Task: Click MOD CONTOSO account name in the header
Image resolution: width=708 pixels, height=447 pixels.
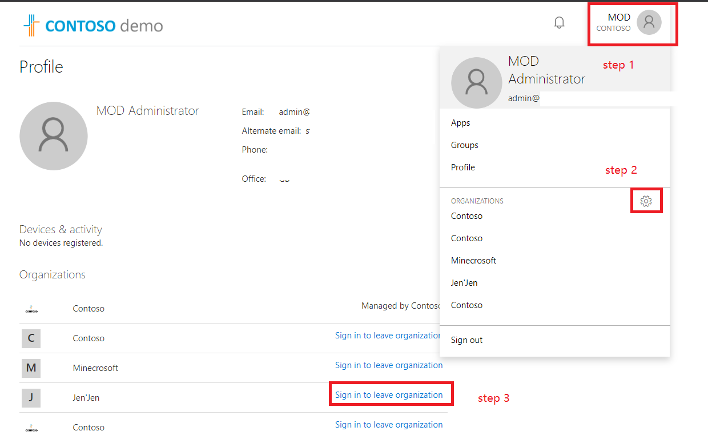Action: (x=614, y=23)
